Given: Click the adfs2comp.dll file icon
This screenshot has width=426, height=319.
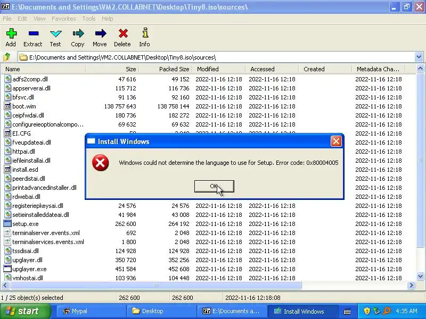Looking at the screenshot, I should coord(7,79).
